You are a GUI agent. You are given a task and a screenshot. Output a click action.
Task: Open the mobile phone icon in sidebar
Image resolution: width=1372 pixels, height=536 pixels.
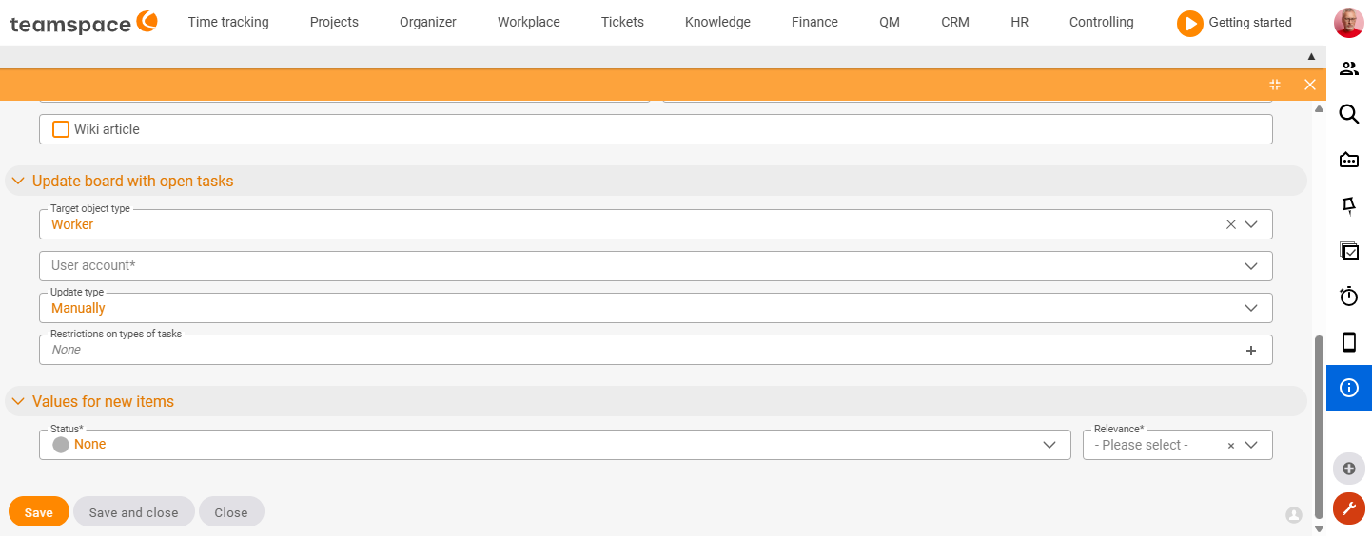(x=1348, y=342)
